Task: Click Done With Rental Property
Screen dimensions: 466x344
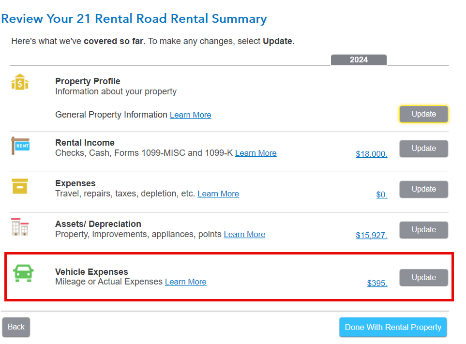Action: [393, 327]
